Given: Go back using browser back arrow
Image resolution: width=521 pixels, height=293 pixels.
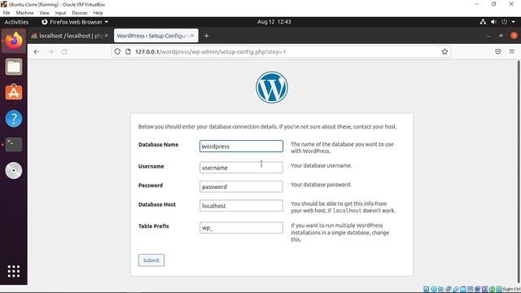Looking at the screenshot, I should (x=37, y=52).
